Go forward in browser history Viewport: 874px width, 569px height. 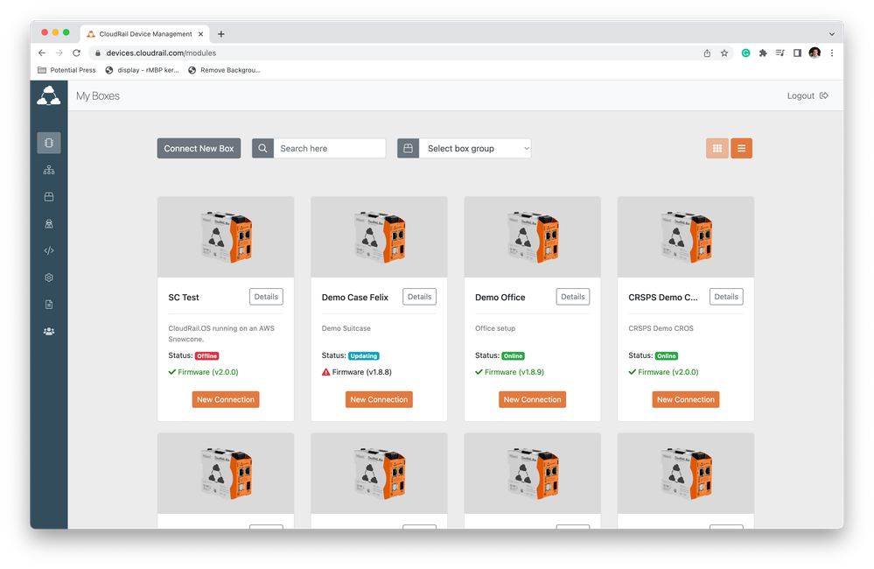tap(59, 53)
